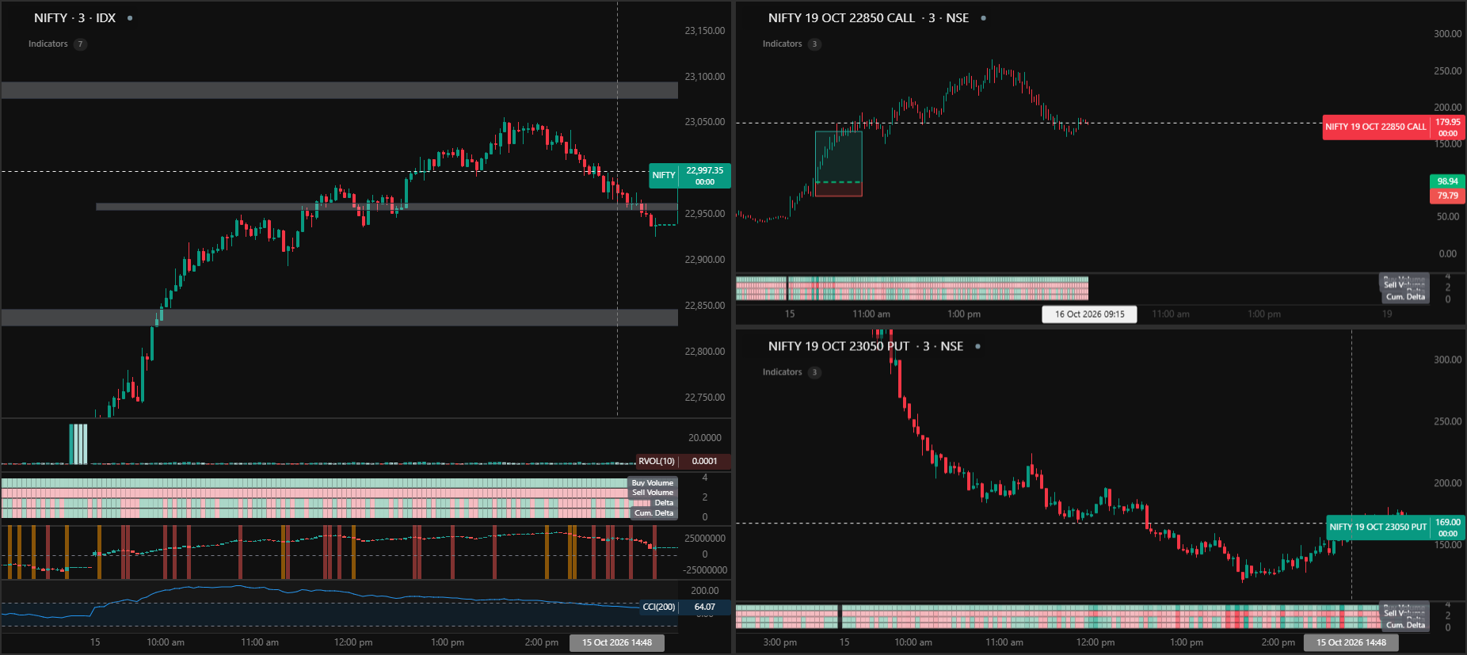
Task: Click RVOL value 0.0001 label
Action: [x=704, y=461]
